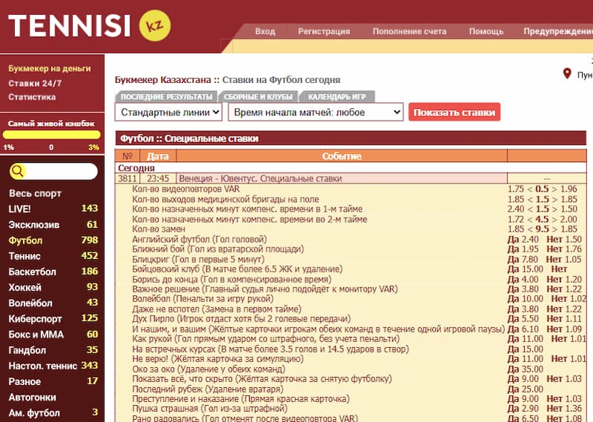Click odds 1.50 for компенс. времени в 1-м тайме
Image resolution: width=593 pixels, height=422 pixels.
coord(569,209)
